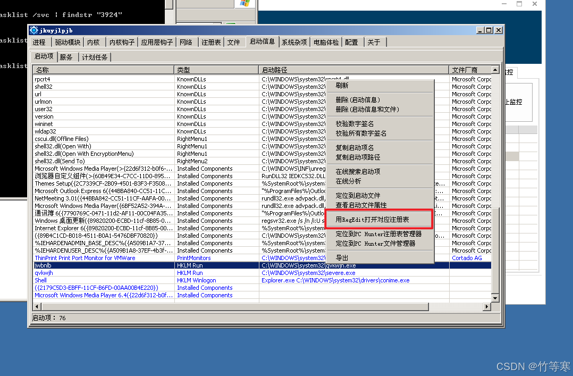Select the qvkwjh HKLM Run entry
This screenshot has height=376, width=573.
44,273
